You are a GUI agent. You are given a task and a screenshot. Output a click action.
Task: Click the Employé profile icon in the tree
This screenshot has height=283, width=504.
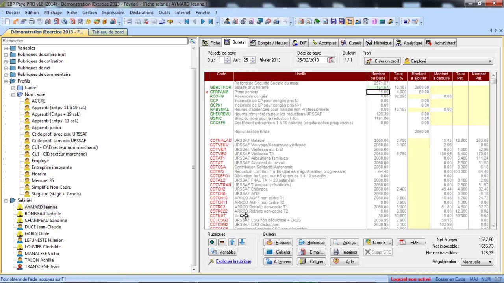[27, 161]
